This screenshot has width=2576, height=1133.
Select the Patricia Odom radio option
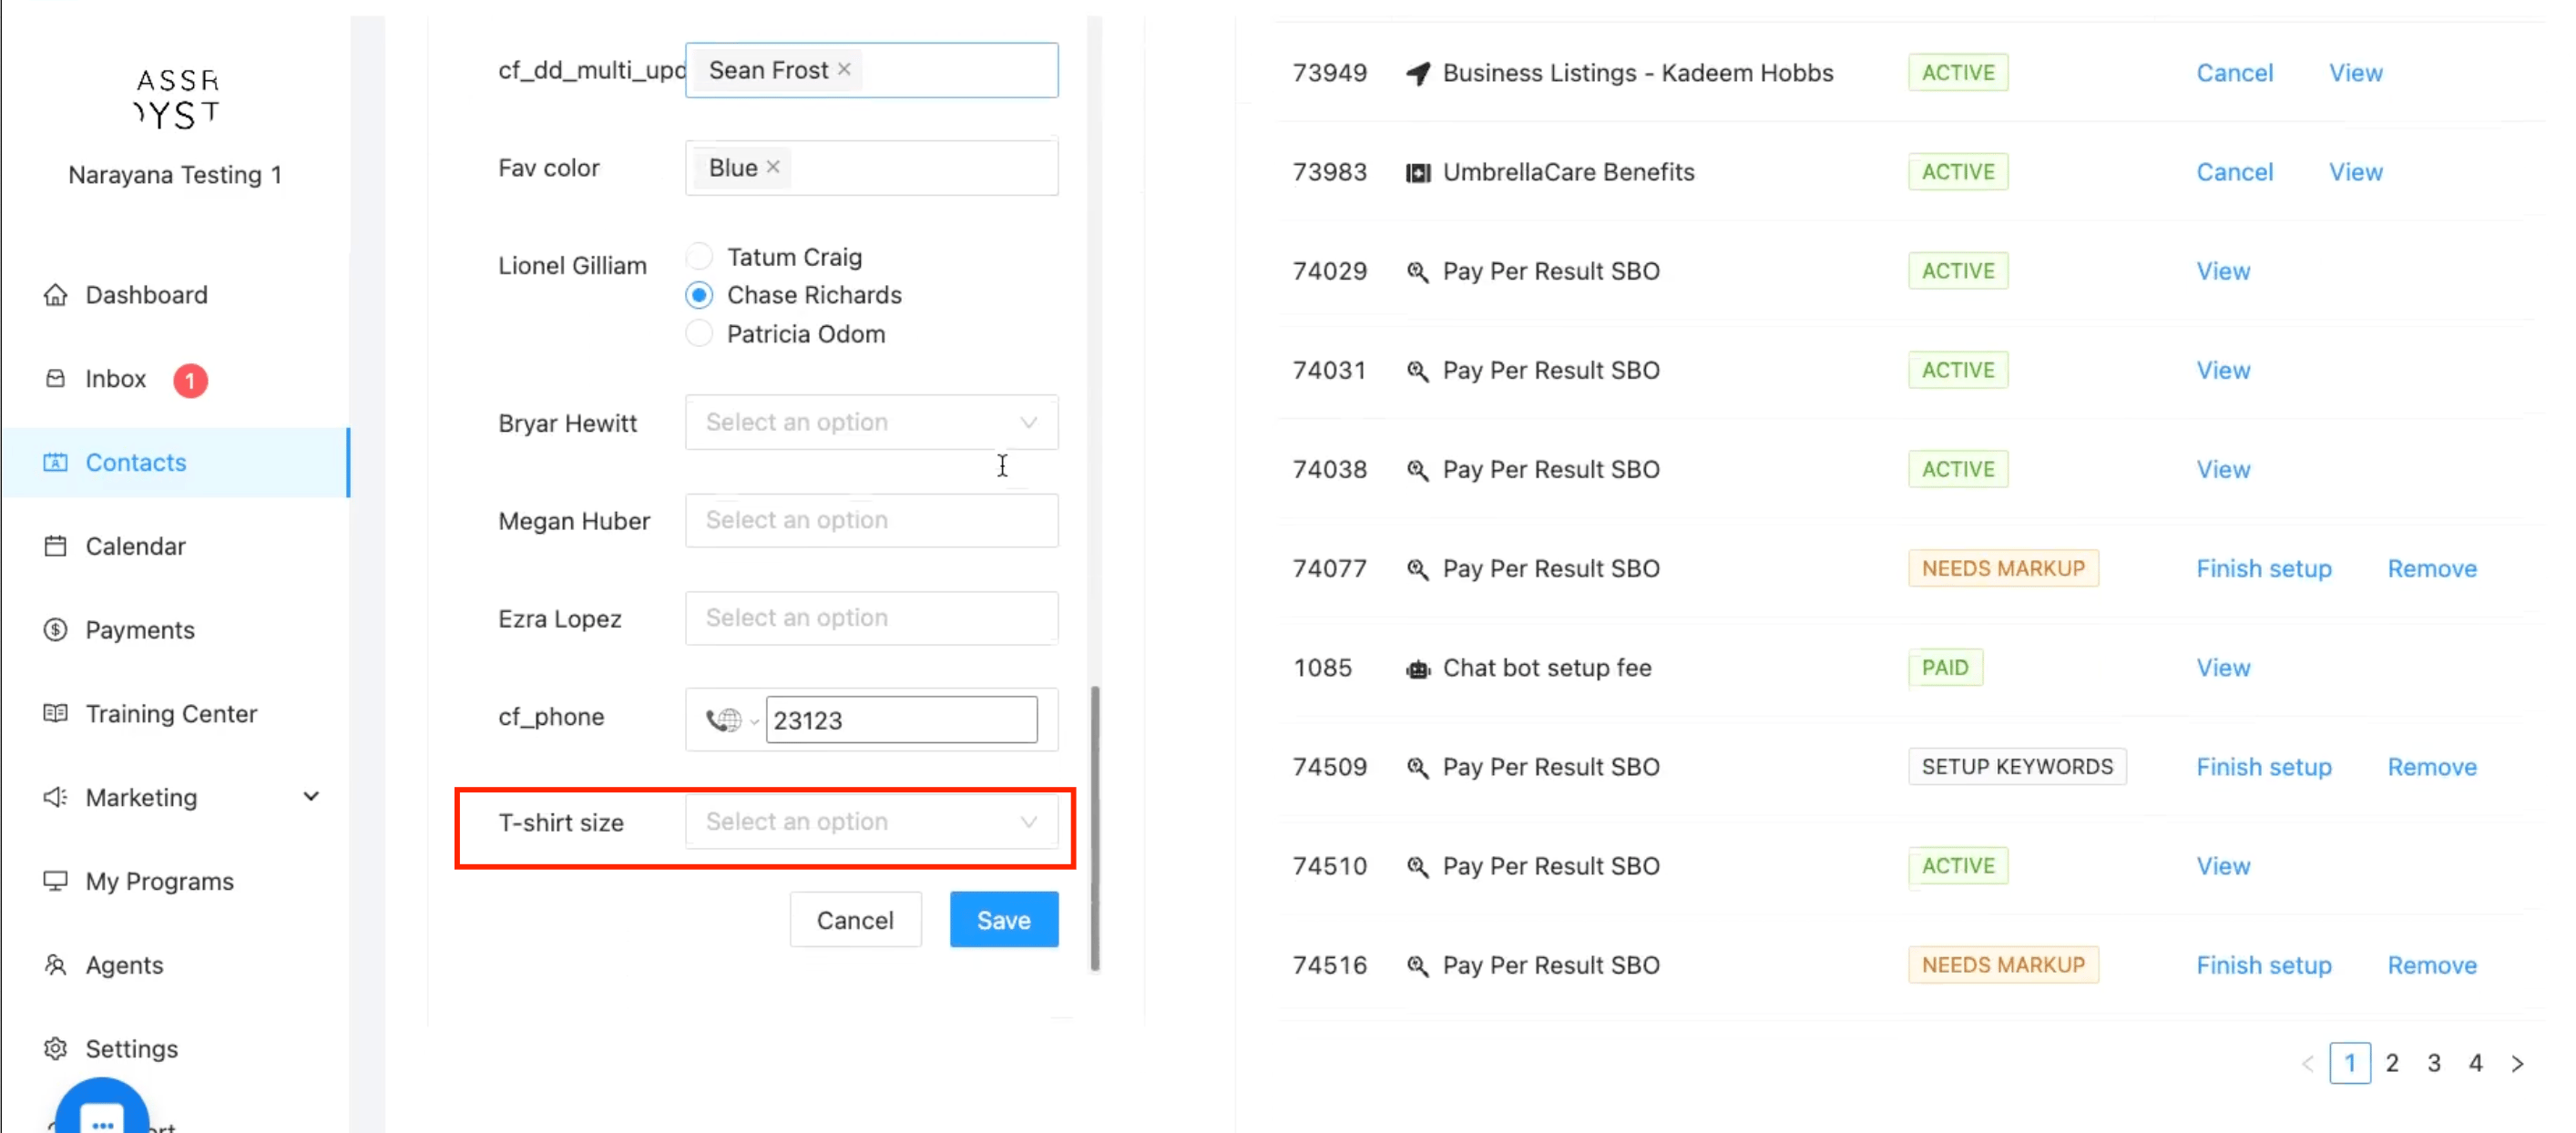pyautogui.click(x=699, y=334)
